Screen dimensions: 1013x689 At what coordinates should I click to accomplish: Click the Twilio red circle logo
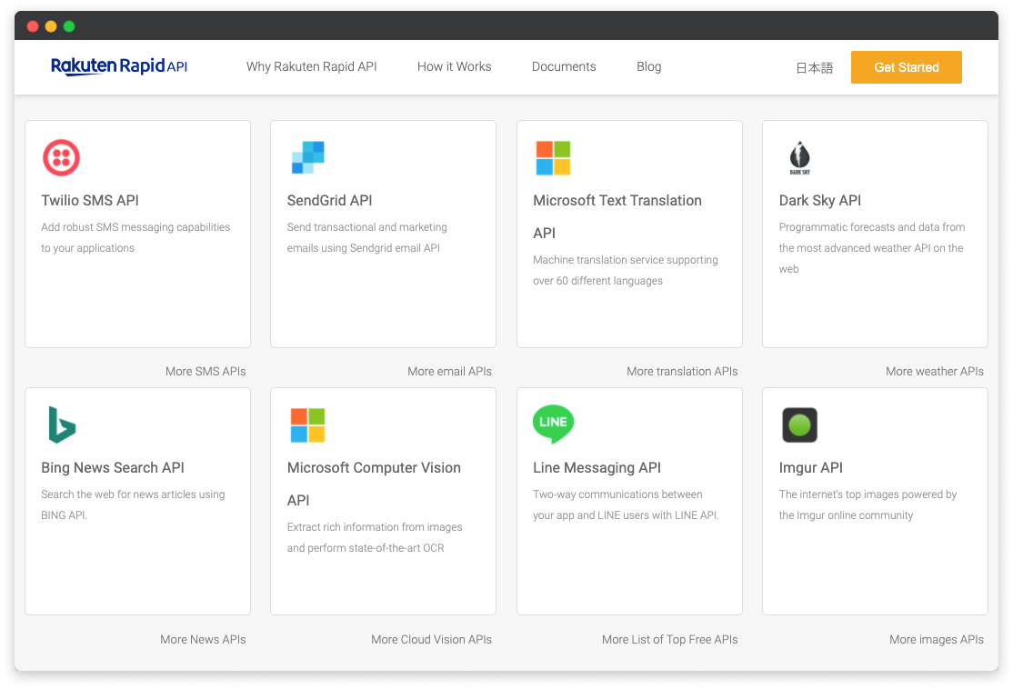pyautogui.click(x=62, y=158)
